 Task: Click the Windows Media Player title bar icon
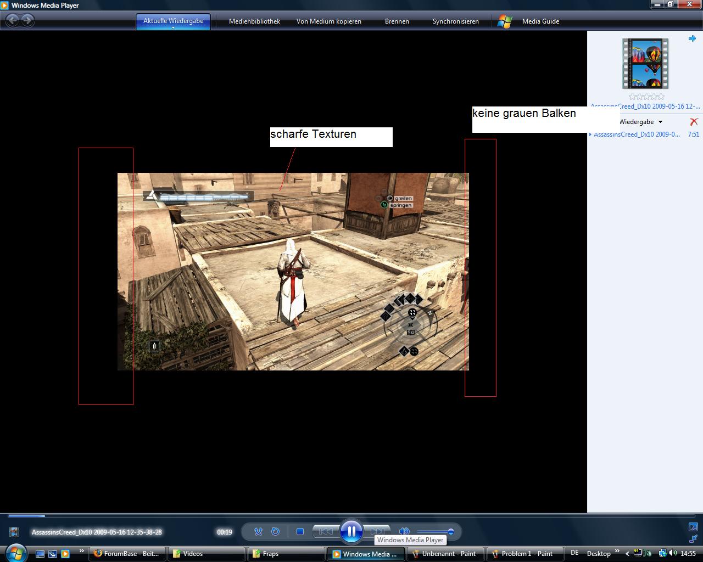(x=5, y=5)
